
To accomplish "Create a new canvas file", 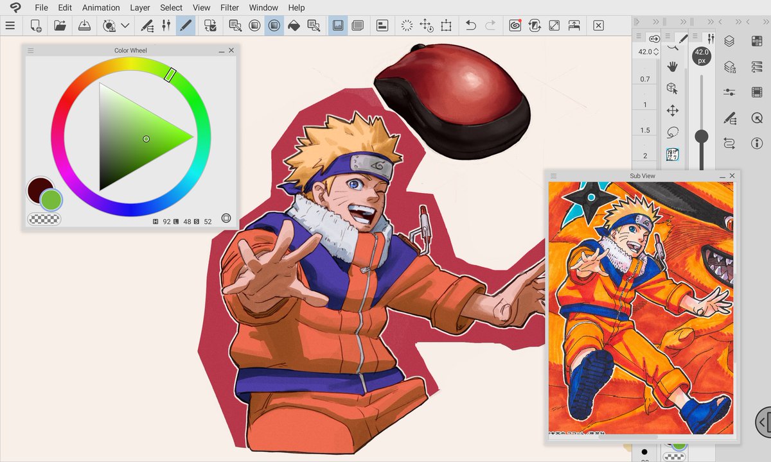I will tap(36, 26).
